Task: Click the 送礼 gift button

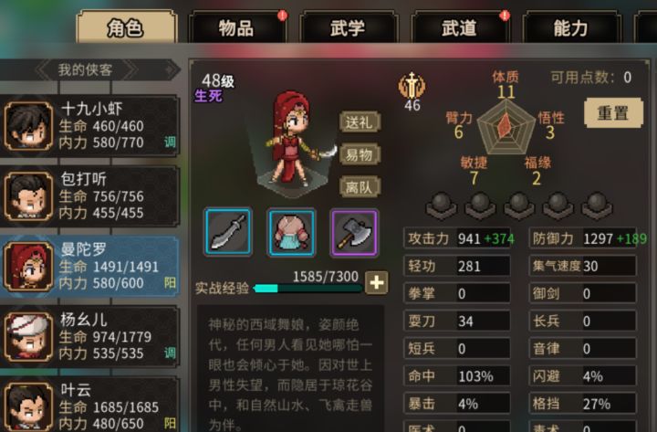Action: click(360, 122)
